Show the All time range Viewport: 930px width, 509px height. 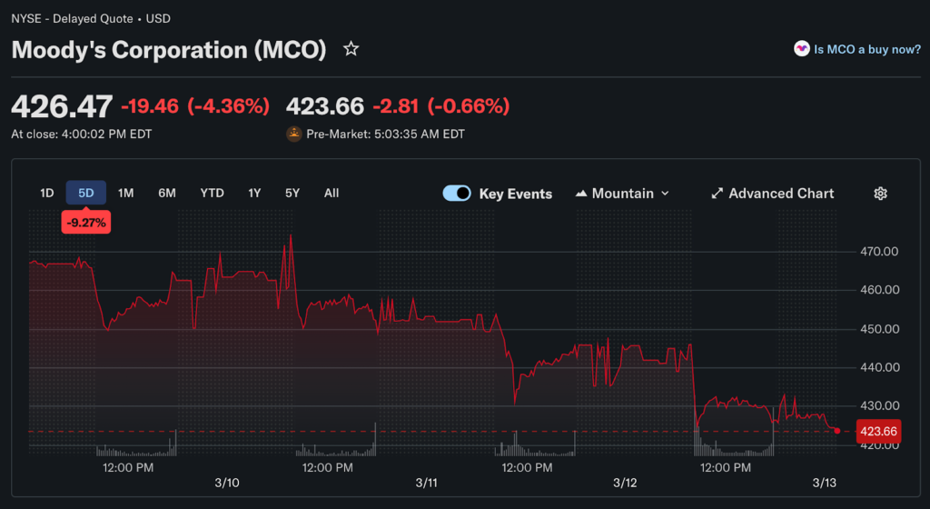[x=331, y=193]
